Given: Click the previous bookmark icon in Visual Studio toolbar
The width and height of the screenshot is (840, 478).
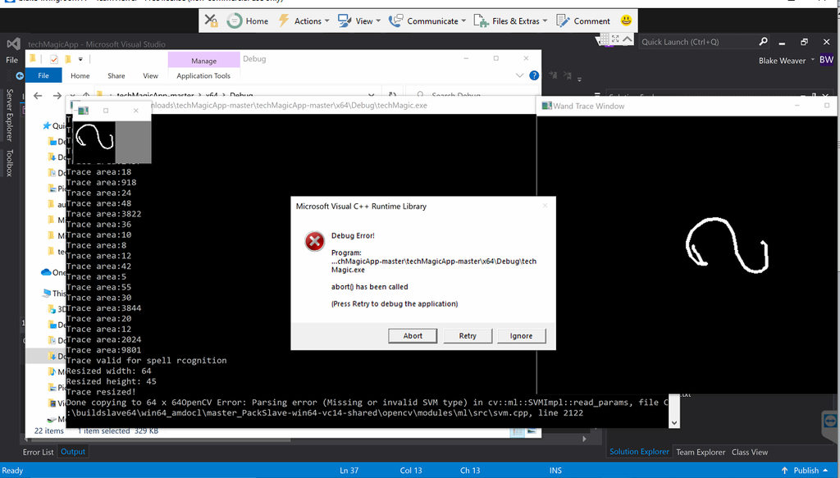Looking at the screenshot, I should coord(554,75).
